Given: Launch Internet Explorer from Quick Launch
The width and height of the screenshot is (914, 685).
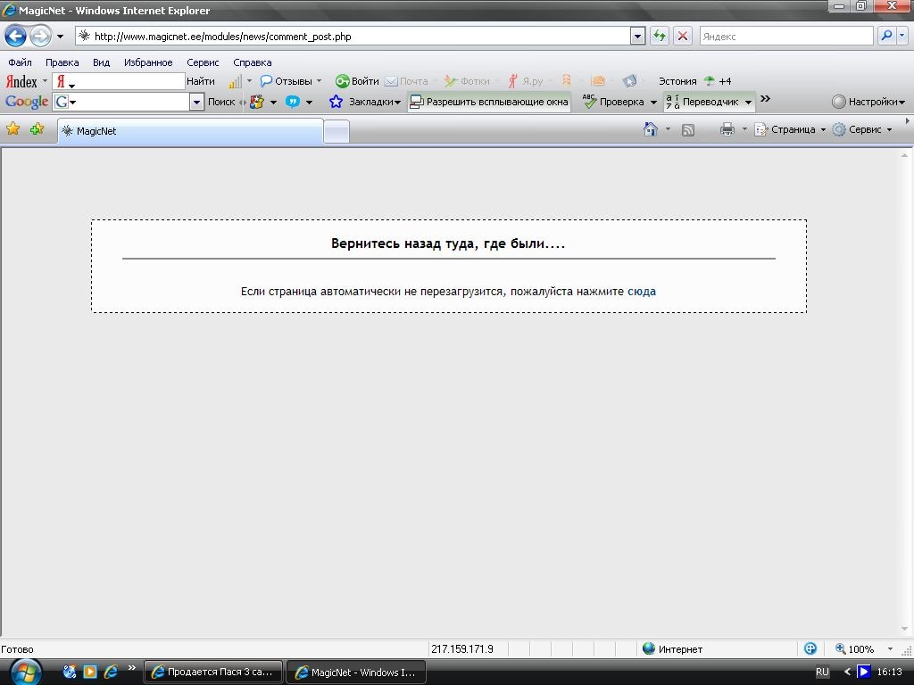Looking at the screenshot, I should (x=111, y=672).
